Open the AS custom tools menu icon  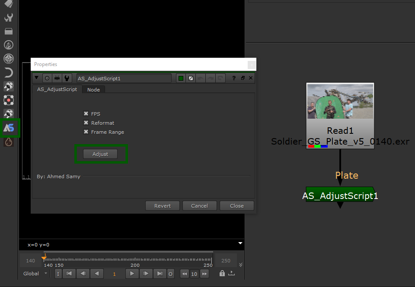click(9, 128)
